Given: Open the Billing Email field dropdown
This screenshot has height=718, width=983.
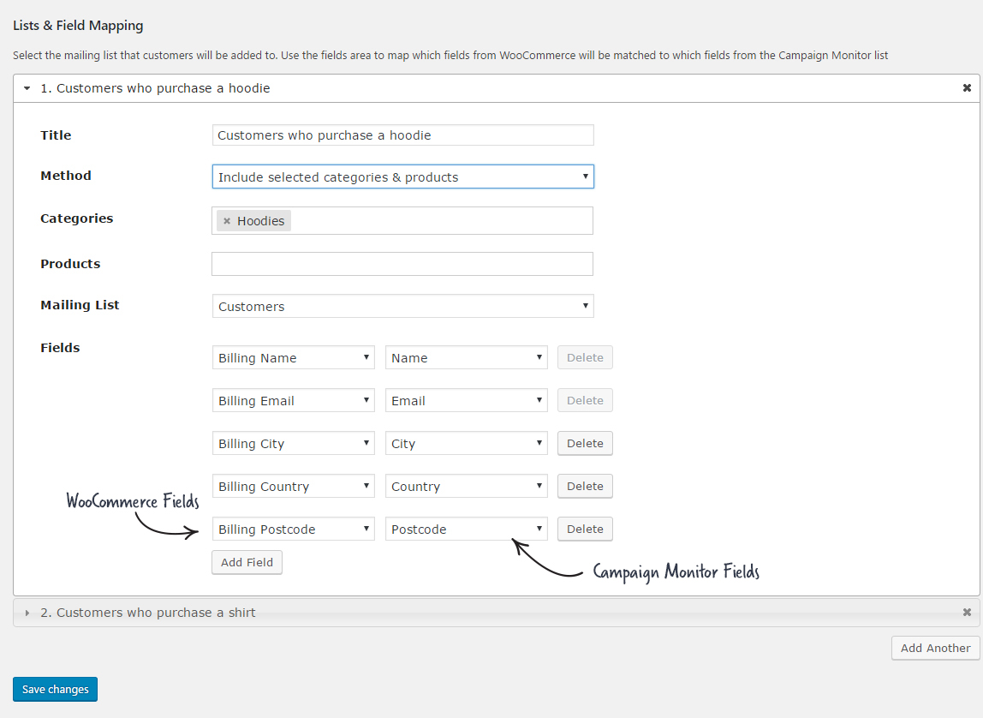Looking at the screenshot, I should coord(294,400).
